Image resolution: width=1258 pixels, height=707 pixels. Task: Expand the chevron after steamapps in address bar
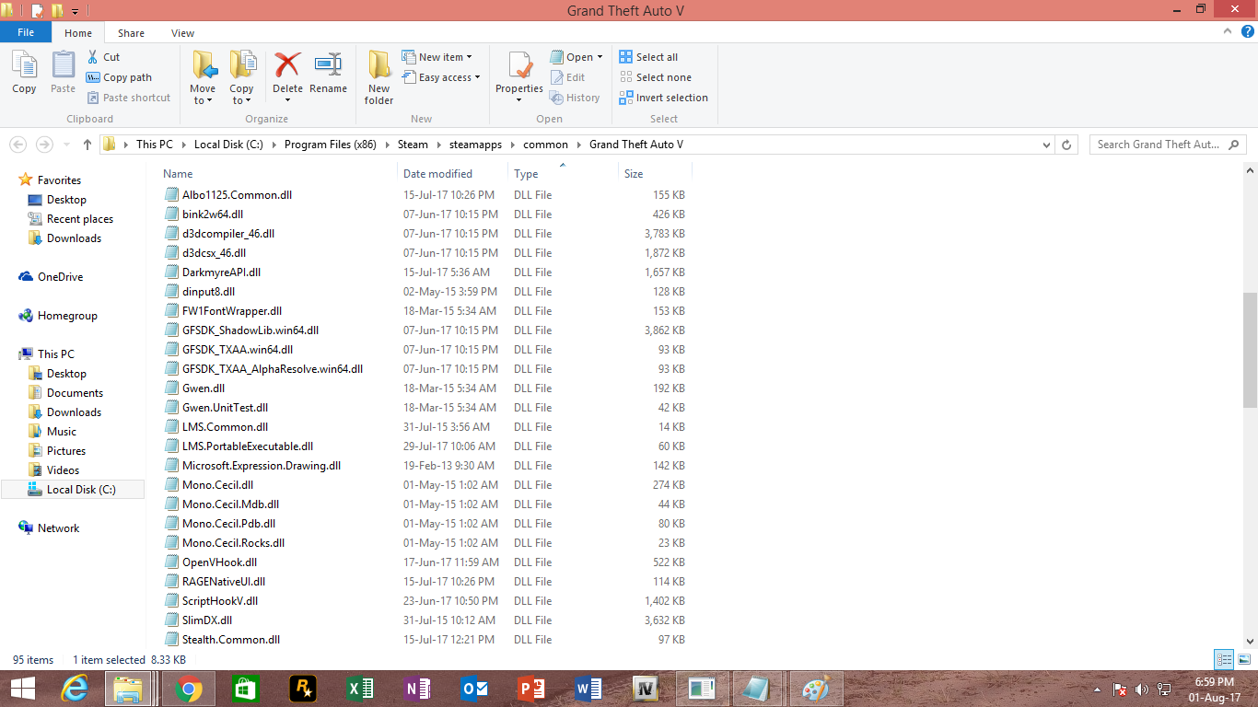pos(515,145)
